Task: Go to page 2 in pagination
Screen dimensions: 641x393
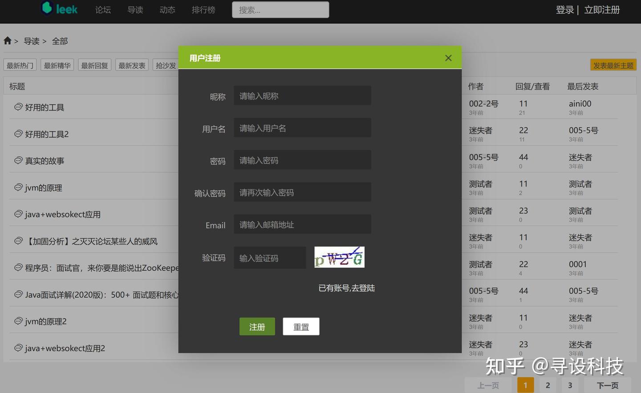Action: point(548,385)
